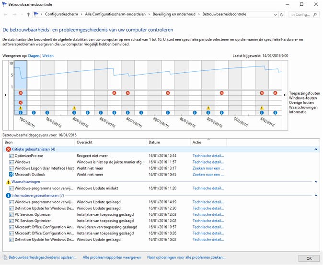Select the red error icon in the Overige fouten row
The height and width of the screenshot is (265, 323).
click(21, 102)
